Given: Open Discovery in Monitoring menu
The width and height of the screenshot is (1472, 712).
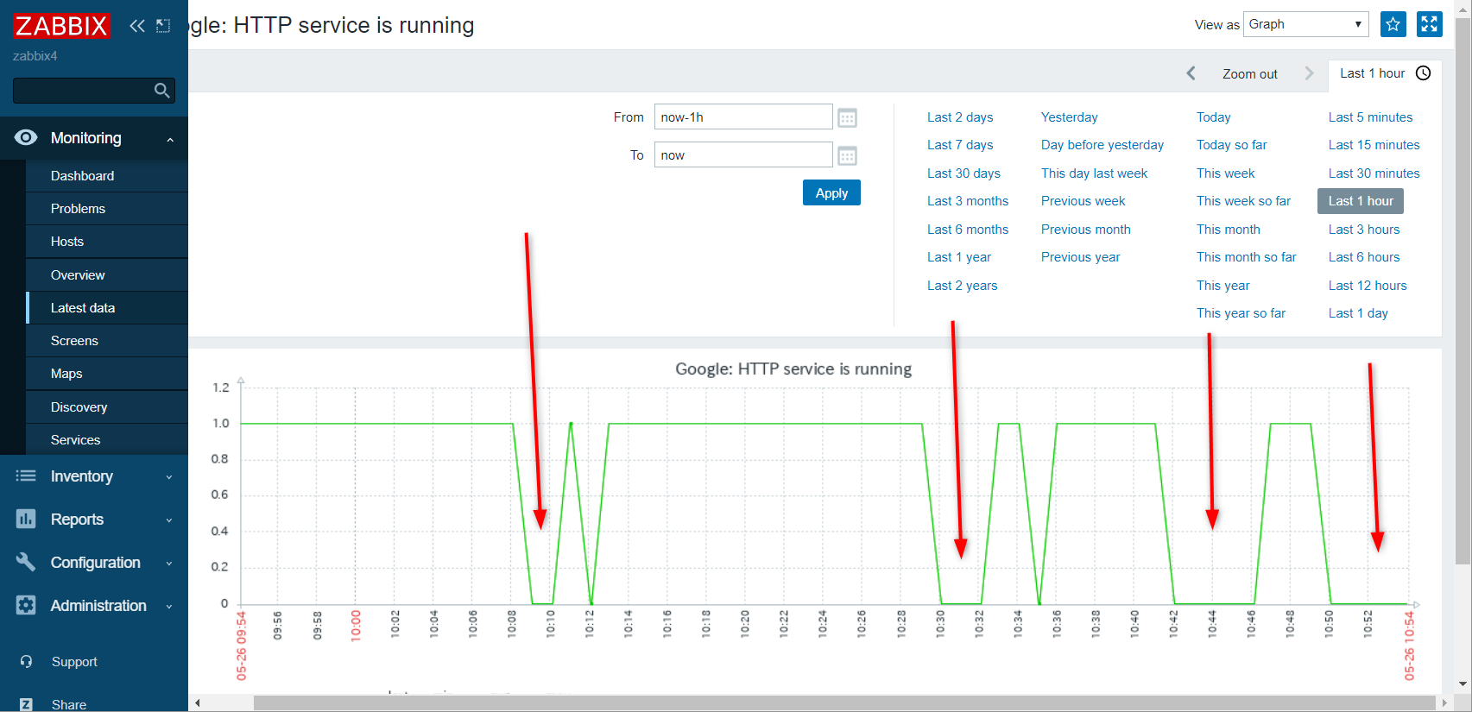Looking at the screenshot, I should [x=107, y=407].
